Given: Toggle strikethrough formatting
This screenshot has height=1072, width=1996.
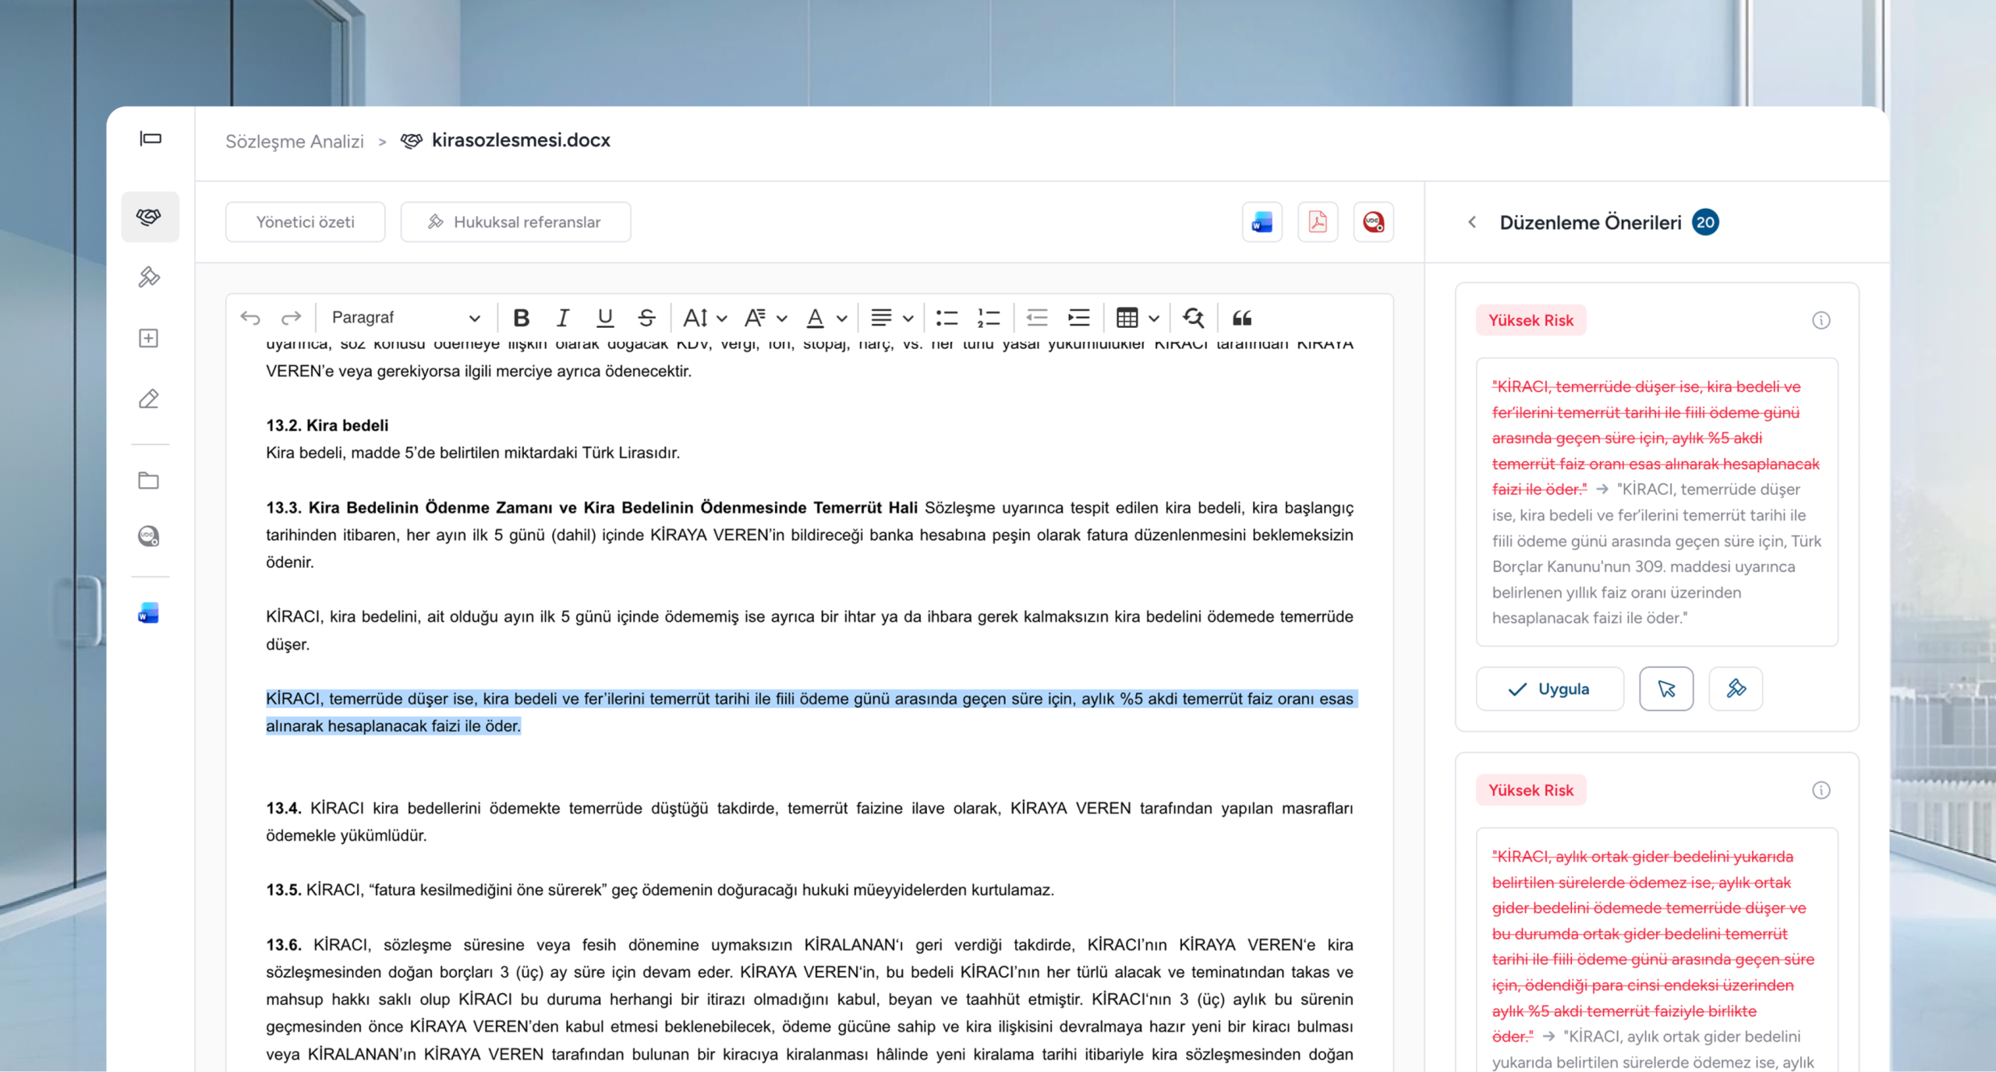Looking at the screenshot, I should 646,318.
